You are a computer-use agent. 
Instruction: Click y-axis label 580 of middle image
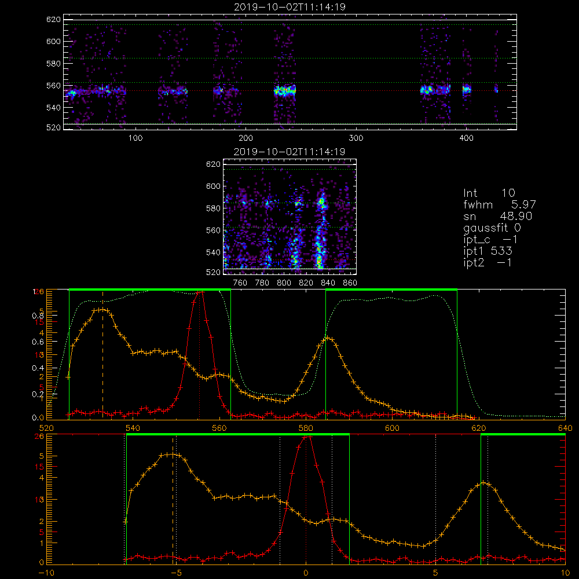(x=213, y=208)
